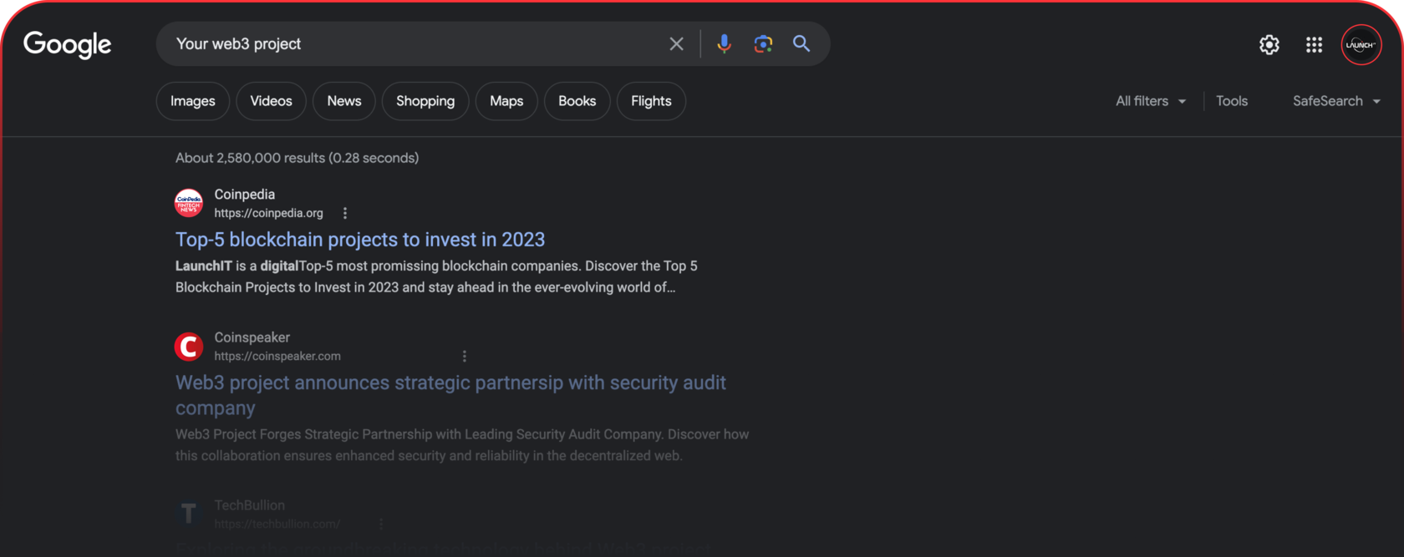Select the News filter
Image resolution: width=1404 pixels, height=557 pixels.
pyautogui.click(x=343, y=101)
